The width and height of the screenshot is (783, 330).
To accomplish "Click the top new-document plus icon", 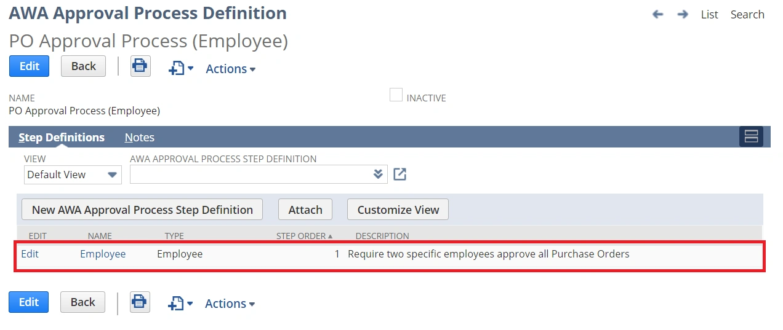I will coord(177,69).
